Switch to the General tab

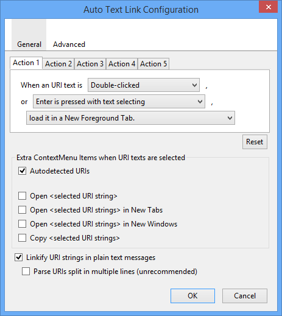[x=29, y=35]
